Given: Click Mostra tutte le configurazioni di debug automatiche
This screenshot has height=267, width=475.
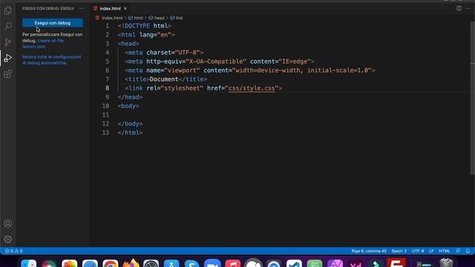Looking at the screenshot, I should click(x=51, y=60).
